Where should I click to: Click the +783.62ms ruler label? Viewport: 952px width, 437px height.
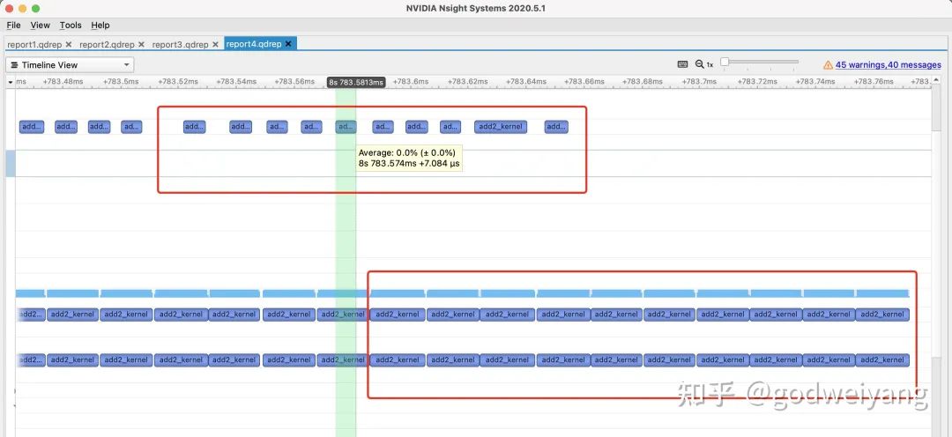pos(467,81)
